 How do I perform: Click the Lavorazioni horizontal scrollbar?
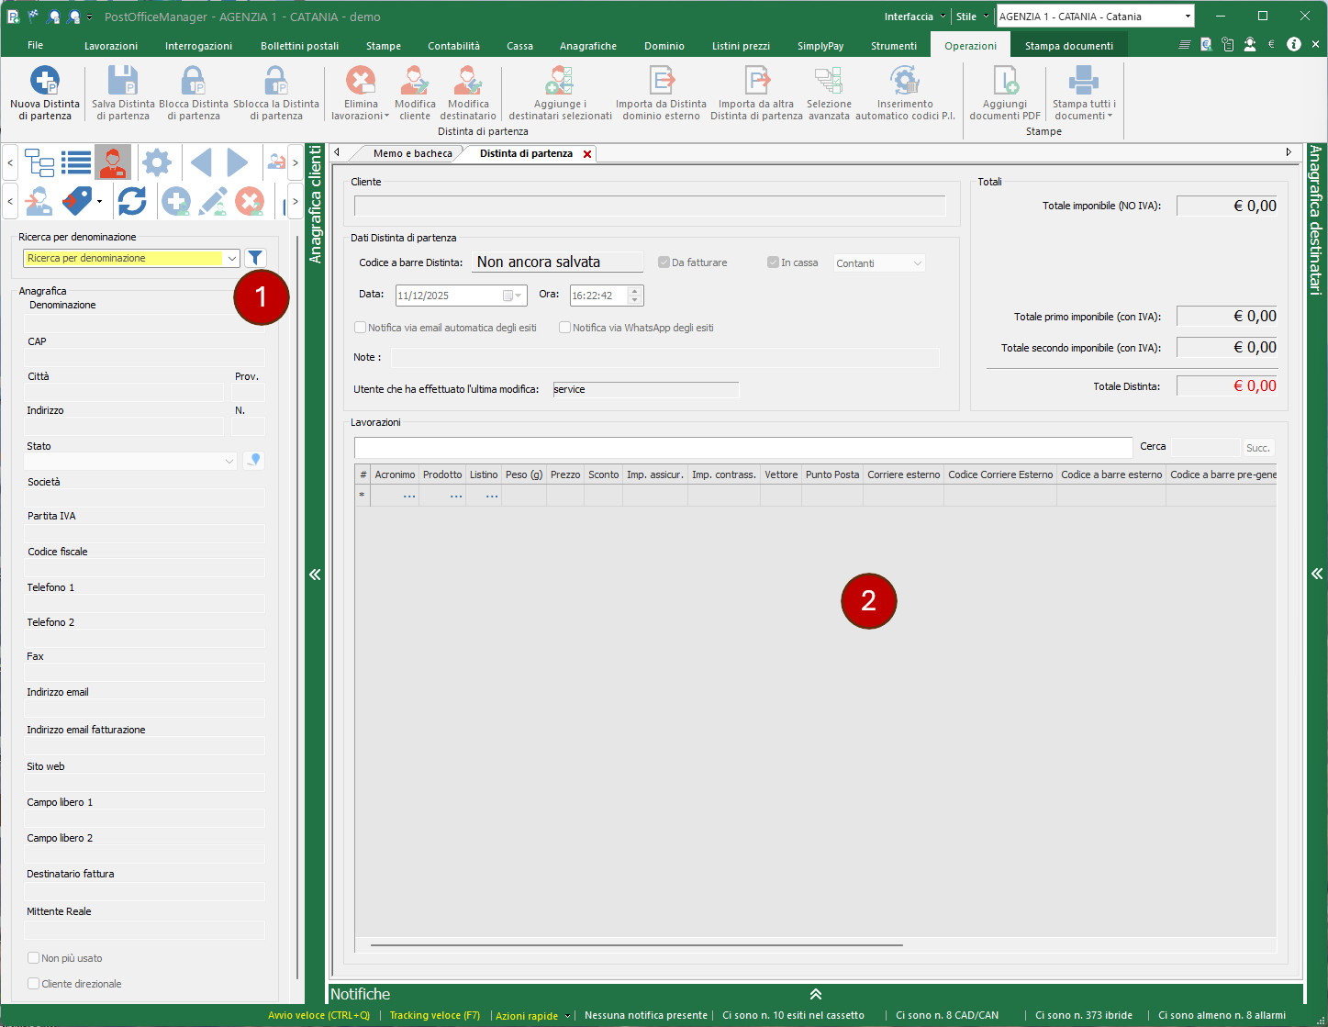[636, 944]
